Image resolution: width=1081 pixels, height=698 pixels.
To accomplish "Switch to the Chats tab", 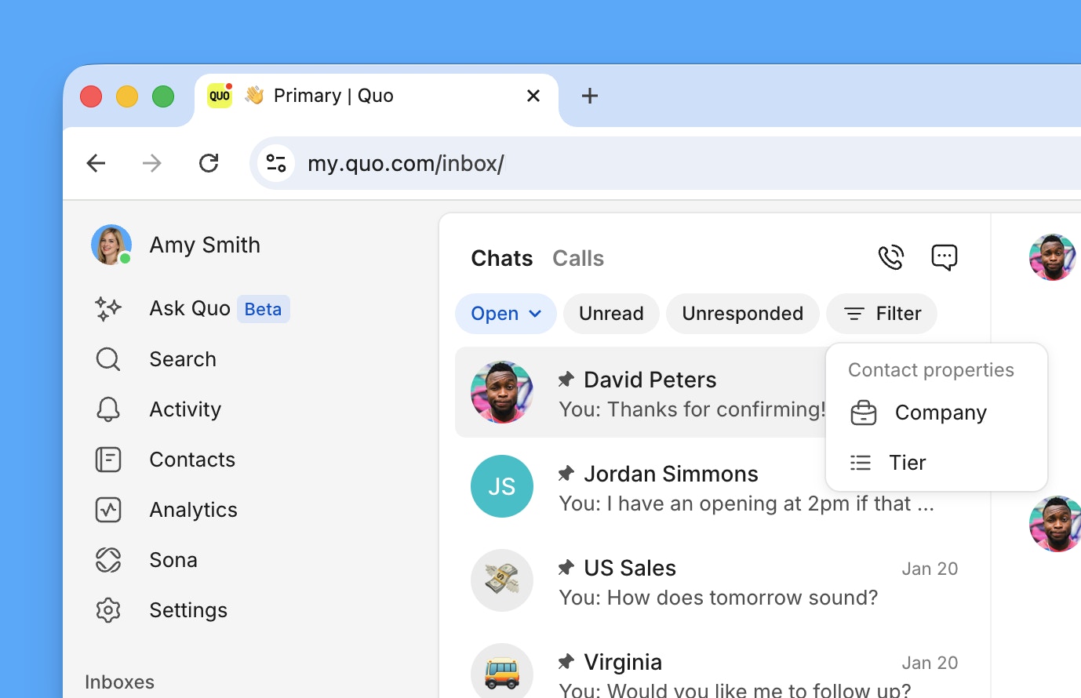I will (502, 259).
